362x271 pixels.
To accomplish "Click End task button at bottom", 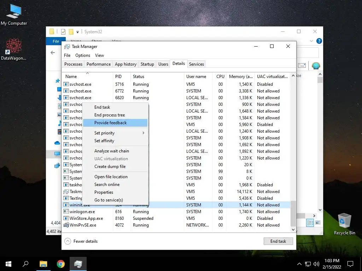I will [278, 241].
